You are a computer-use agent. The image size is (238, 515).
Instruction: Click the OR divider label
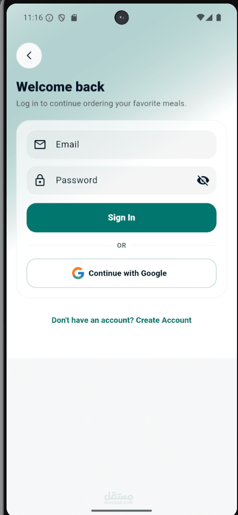[122, 245]
